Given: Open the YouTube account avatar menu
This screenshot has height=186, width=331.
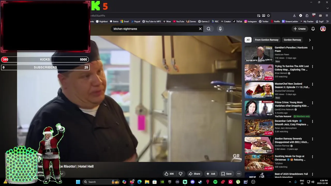Looking at the screenshot, I should [323, 29].
